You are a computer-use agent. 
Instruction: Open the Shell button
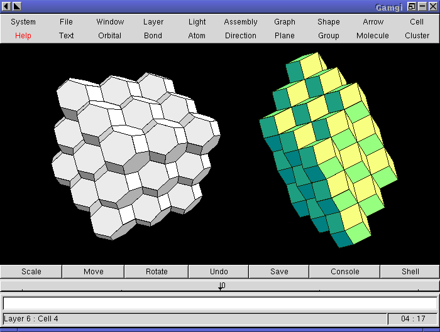pyautogui.click(x=410, y=272)
